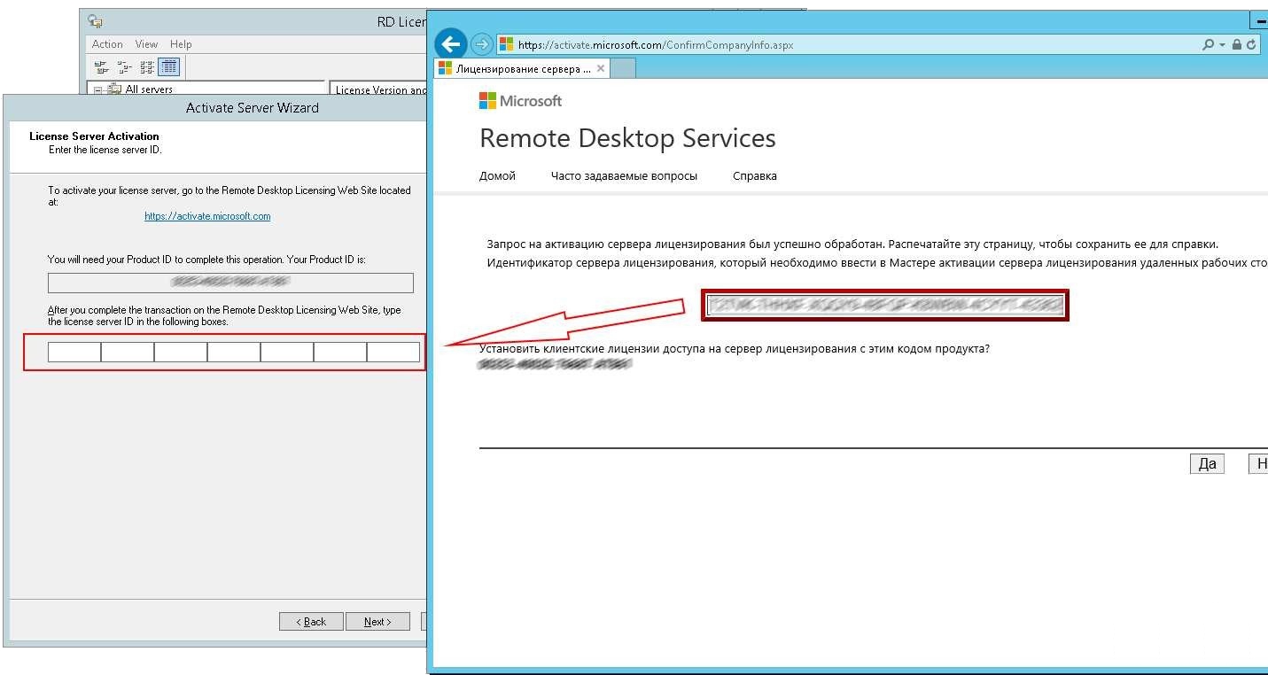Minimize the browser window
1268x675 pixels.
pyautogui.click(x=1259, y=21)
